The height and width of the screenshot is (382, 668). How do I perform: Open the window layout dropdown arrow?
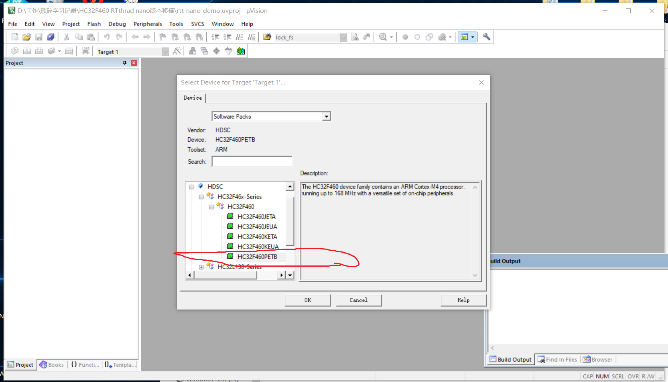(x=473, y=37)
